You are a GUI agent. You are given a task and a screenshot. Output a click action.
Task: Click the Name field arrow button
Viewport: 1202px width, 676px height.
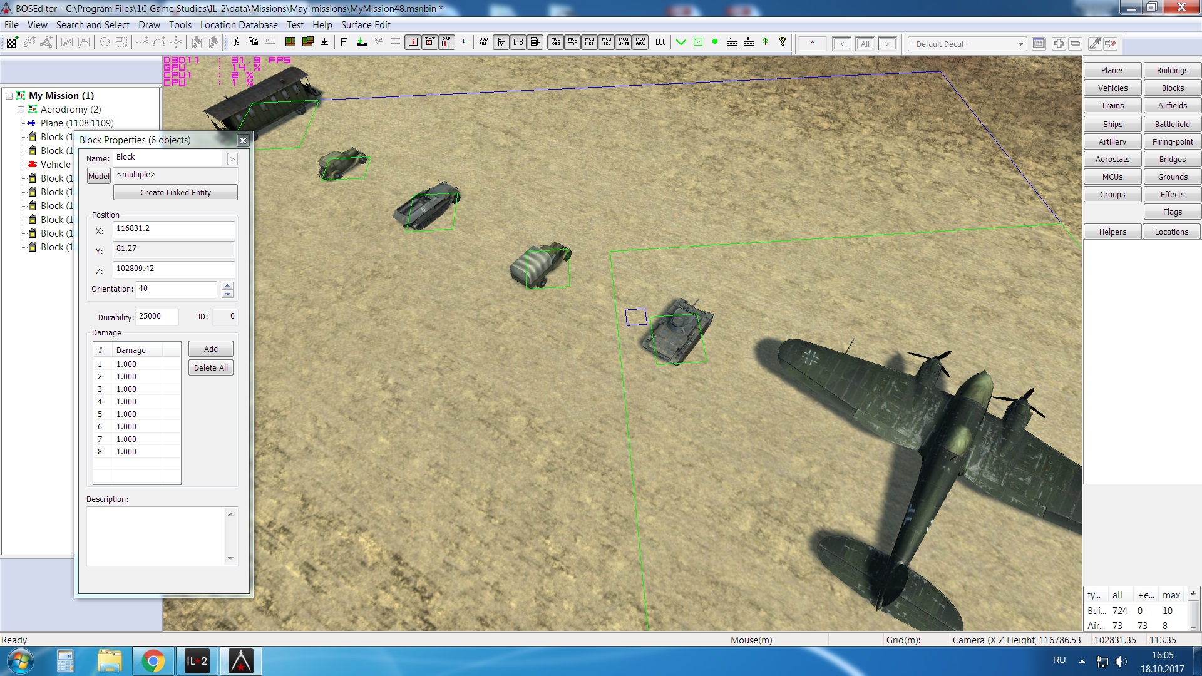pos(232,159)
